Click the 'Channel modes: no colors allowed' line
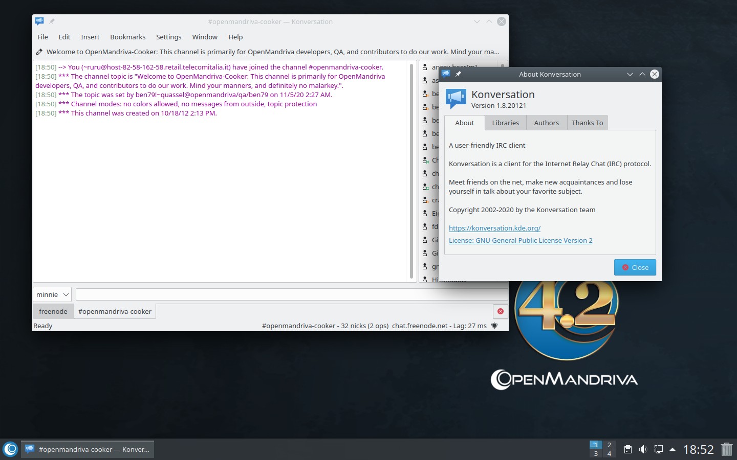 coord(176,104)
